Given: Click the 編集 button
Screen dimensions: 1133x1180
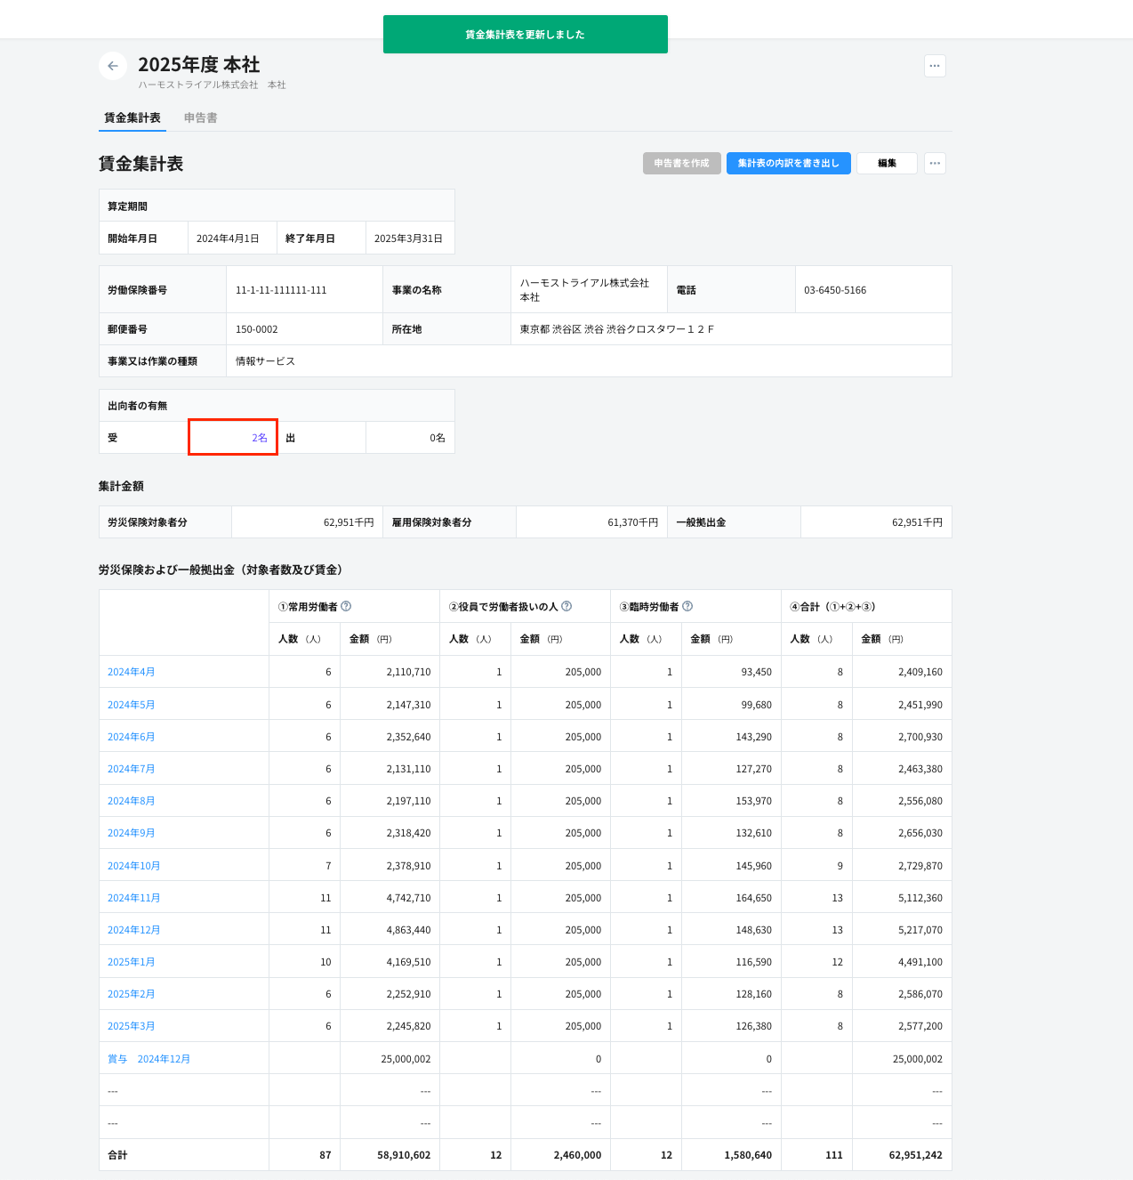Looking at the screenshot, I should coord(887,164).
